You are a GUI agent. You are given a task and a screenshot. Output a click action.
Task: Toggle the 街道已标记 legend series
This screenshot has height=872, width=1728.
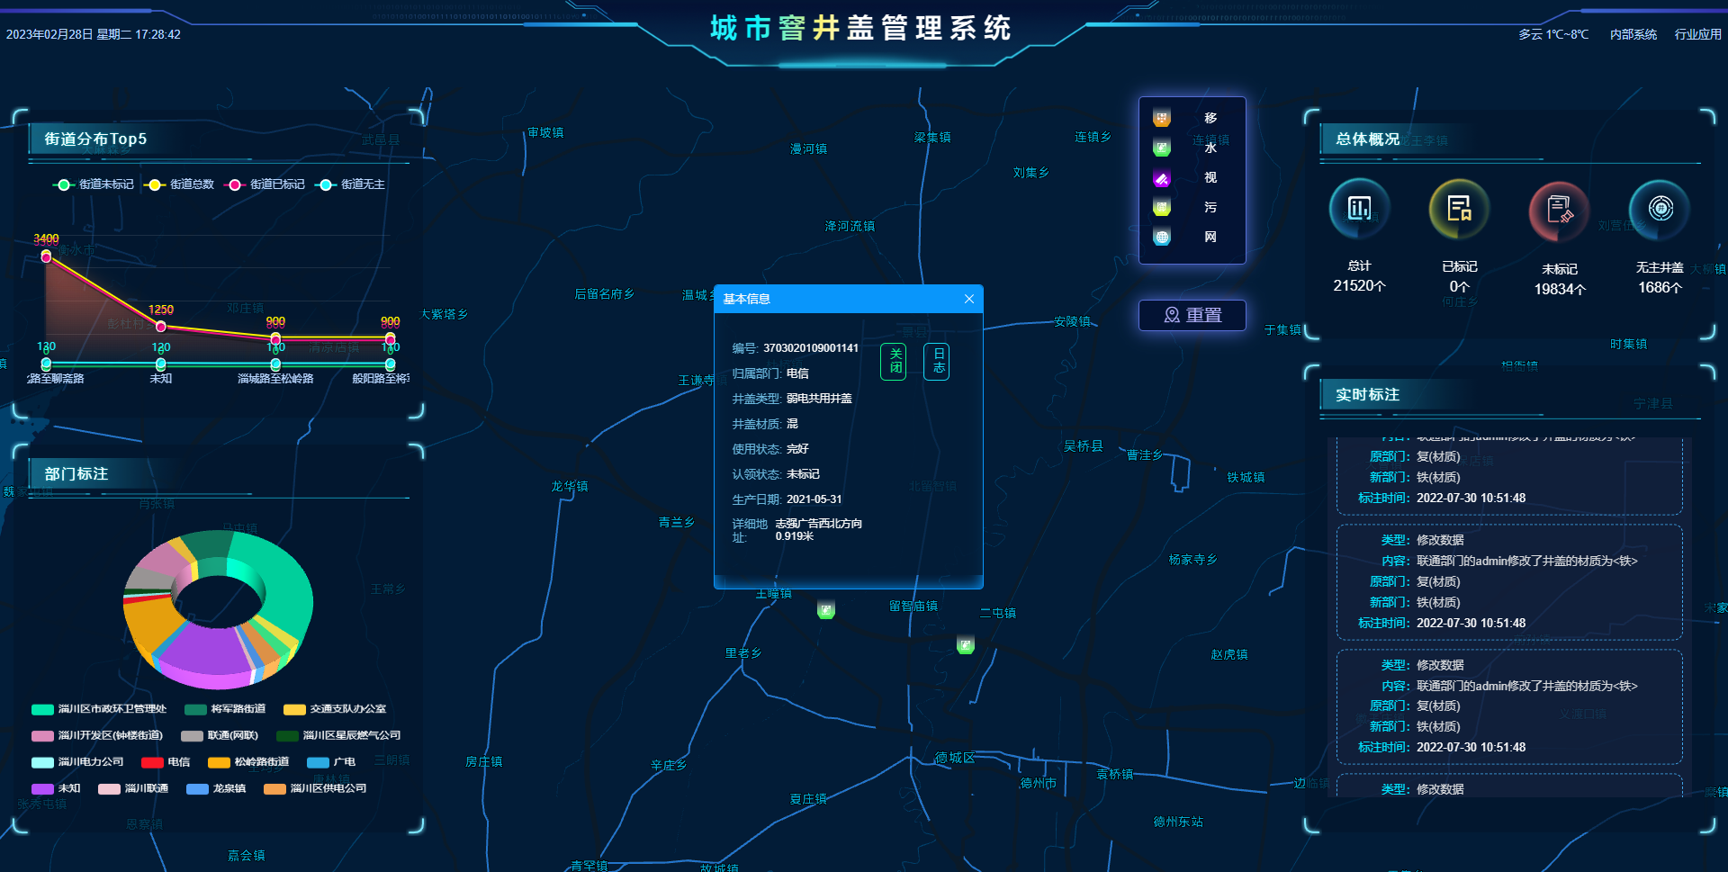265,184
